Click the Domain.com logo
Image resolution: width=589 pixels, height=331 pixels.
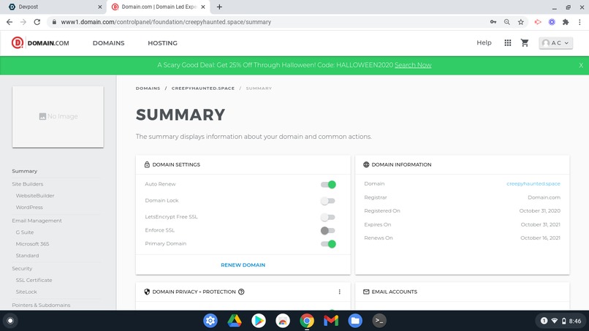40,43
